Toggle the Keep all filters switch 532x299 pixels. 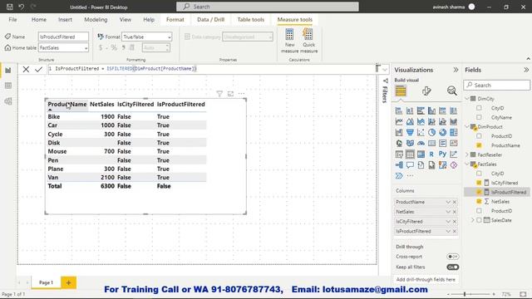pyautogui.click(x=452, y=267)
